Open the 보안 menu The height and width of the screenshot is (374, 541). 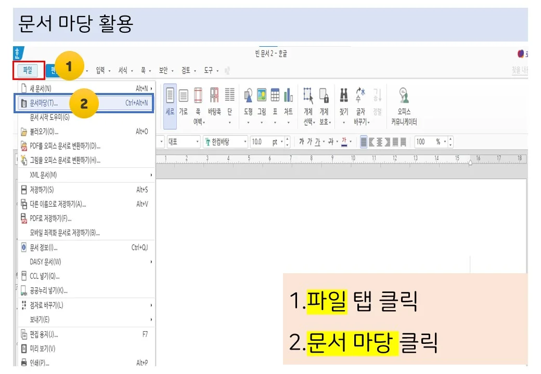(x=166, y=71)
